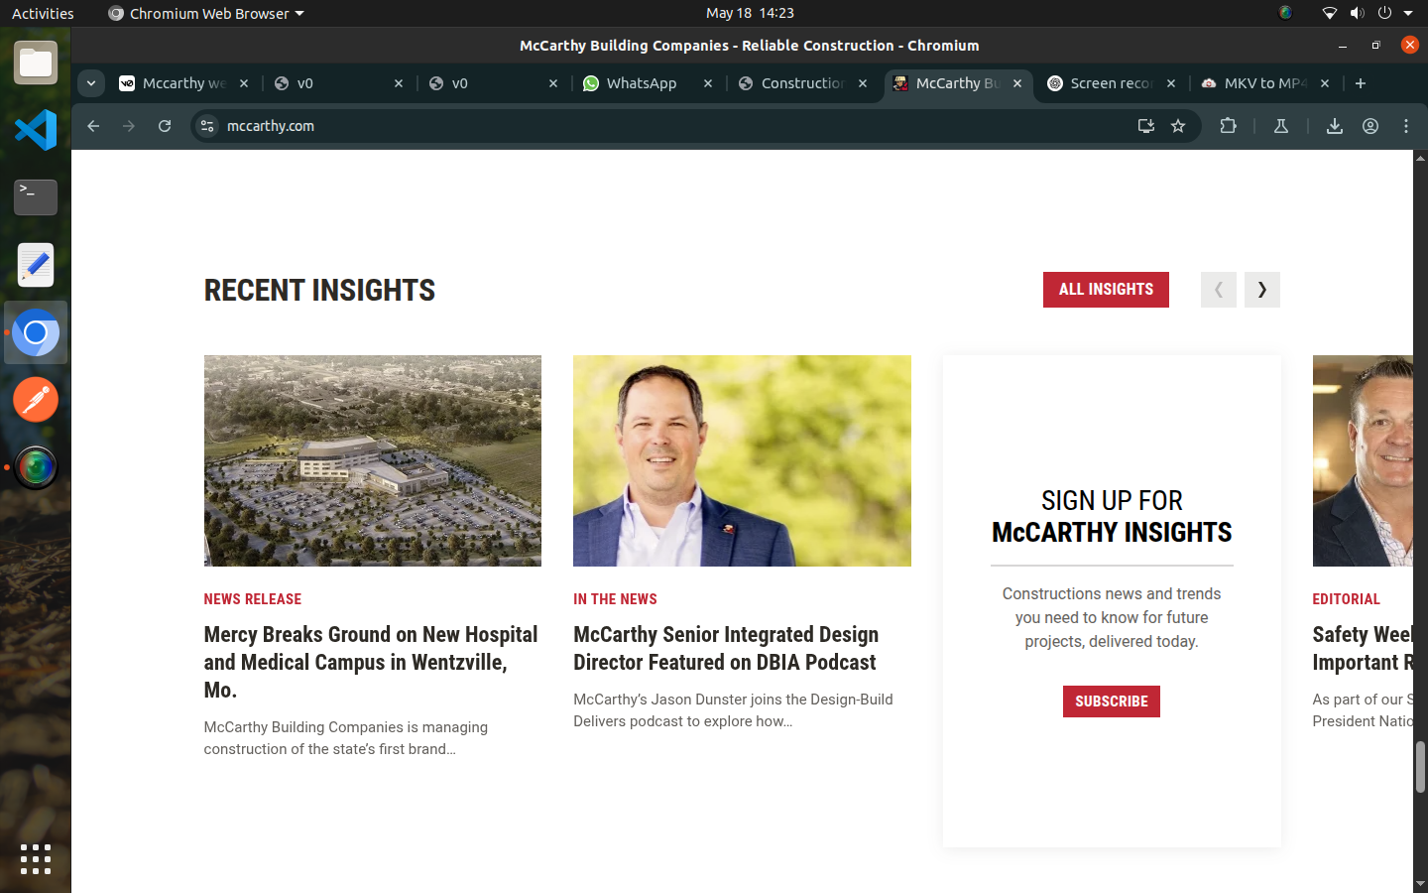Image resolution: width=1428 pixels, height=893 pixels.
Task: Open the Chromium three-dot menu
Action: pos(1406,126)
